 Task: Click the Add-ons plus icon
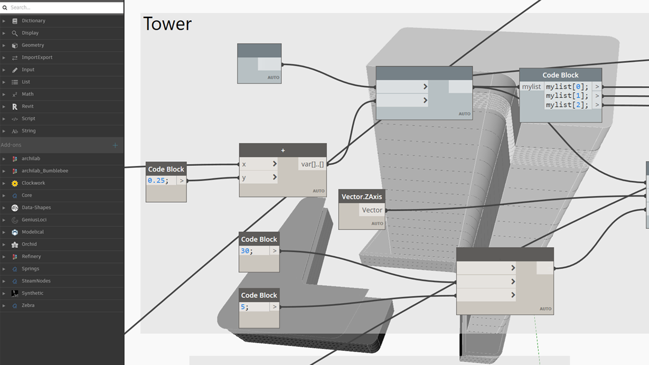pos(115,145)
